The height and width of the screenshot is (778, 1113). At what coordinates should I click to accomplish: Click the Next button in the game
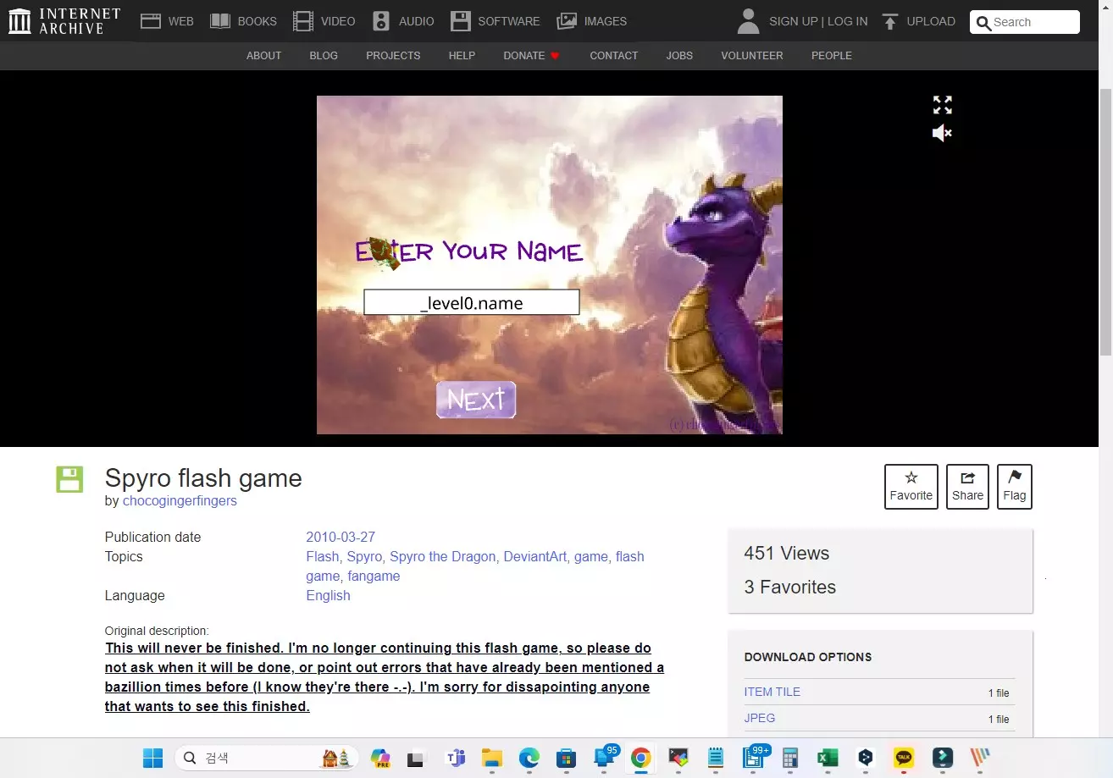pyautogui.click(x=476, y=400)
